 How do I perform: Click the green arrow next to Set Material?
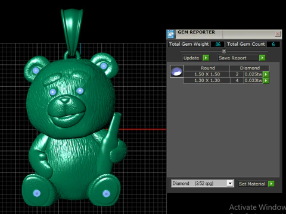[271, 184]
